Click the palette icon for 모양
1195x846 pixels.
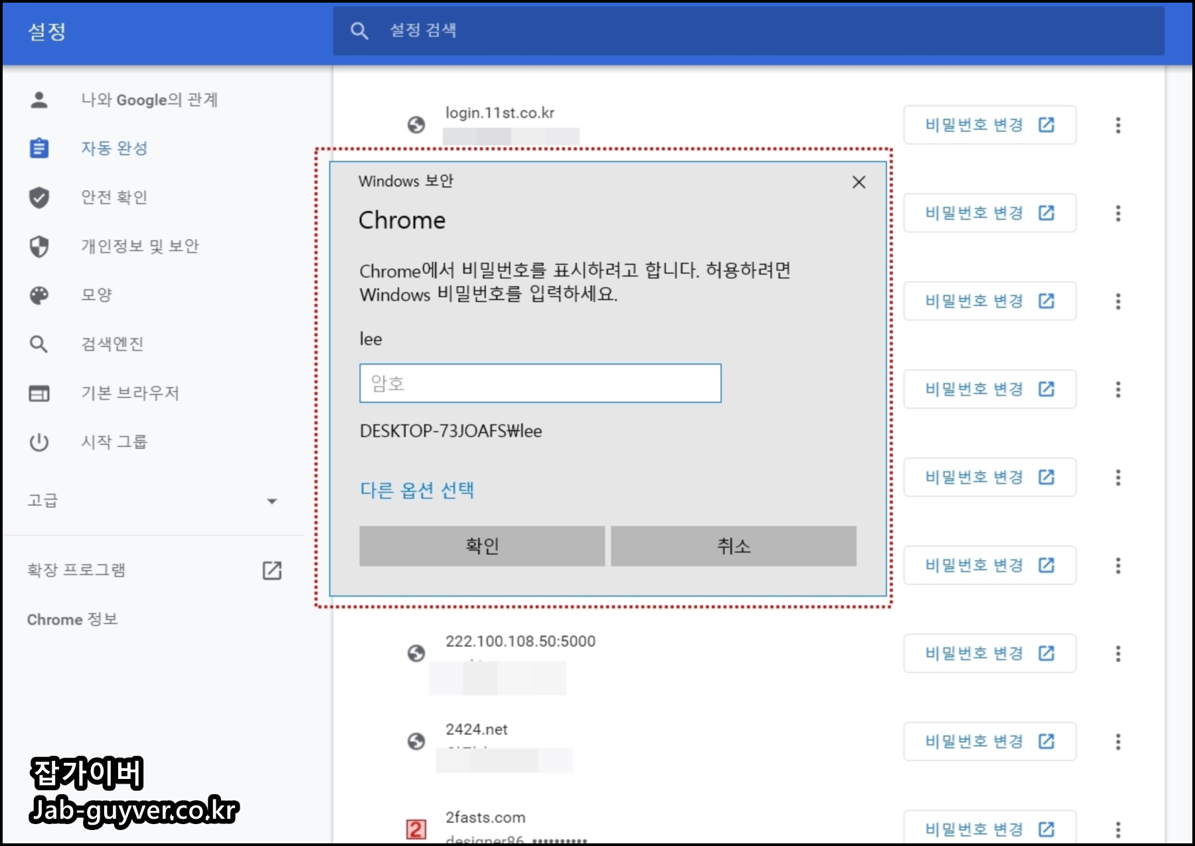39,295
